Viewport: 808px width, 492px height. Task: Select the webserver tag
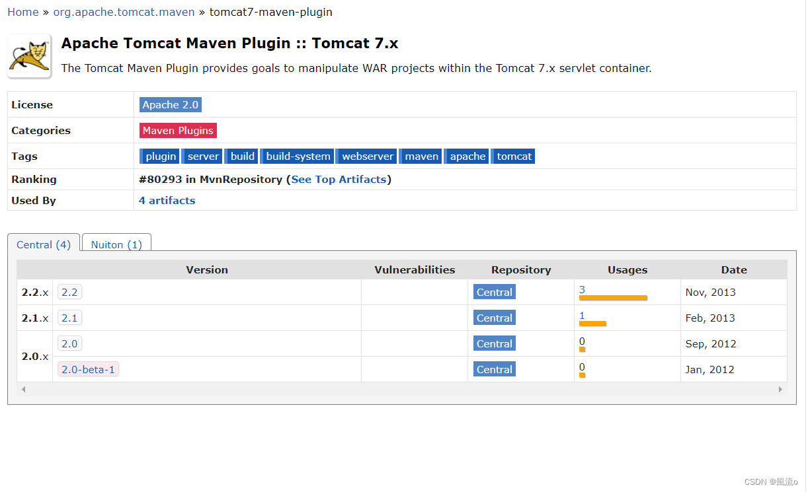(x=366, y=156)
